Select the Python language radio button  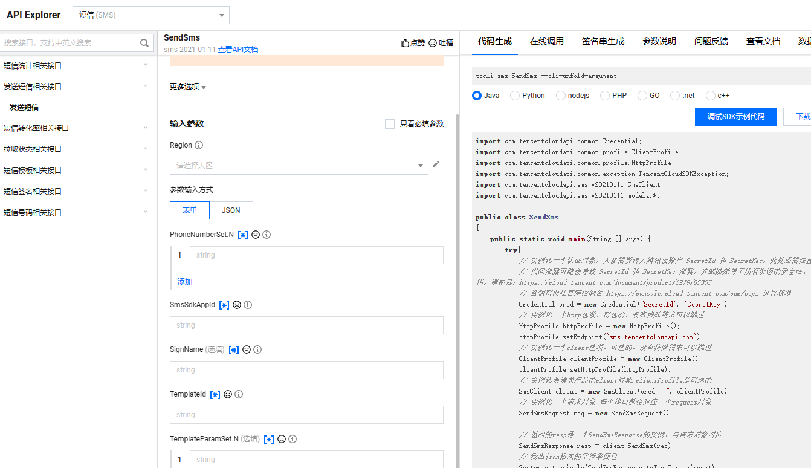(515, 96)
